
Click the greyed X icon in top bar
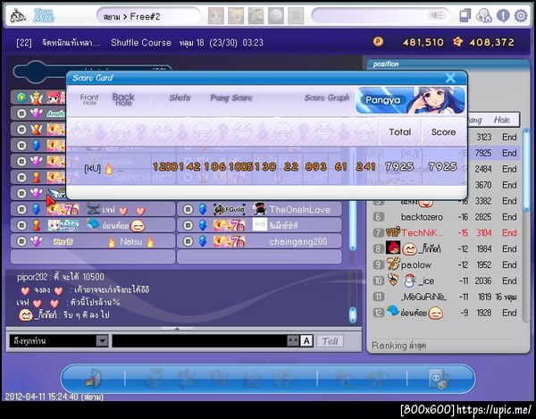click(x=296, y=16)
